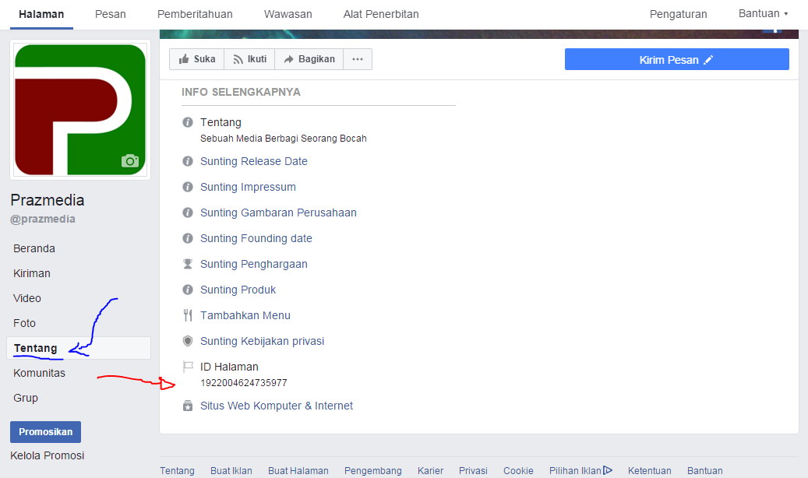Click the fork-and-knife icon beside Tambahkan Menu
The height and width of the screenshot is (478, 808).
(187, 315)
